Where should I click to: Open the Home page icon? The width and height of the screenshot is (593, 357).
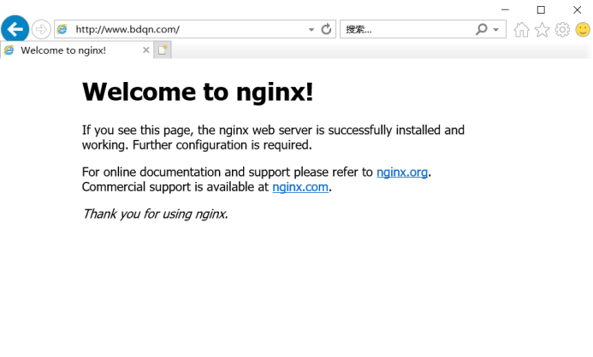pos(521,29)
